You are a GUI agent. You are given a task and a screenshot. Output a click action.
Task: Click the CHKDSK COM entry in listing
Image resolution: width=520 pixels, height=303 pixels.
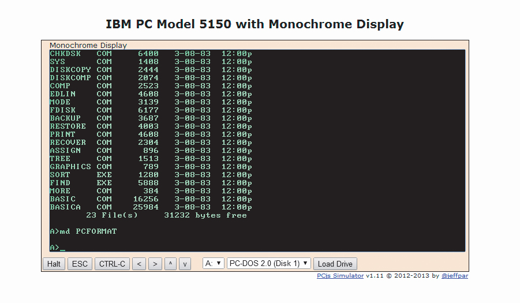[81, 54]
